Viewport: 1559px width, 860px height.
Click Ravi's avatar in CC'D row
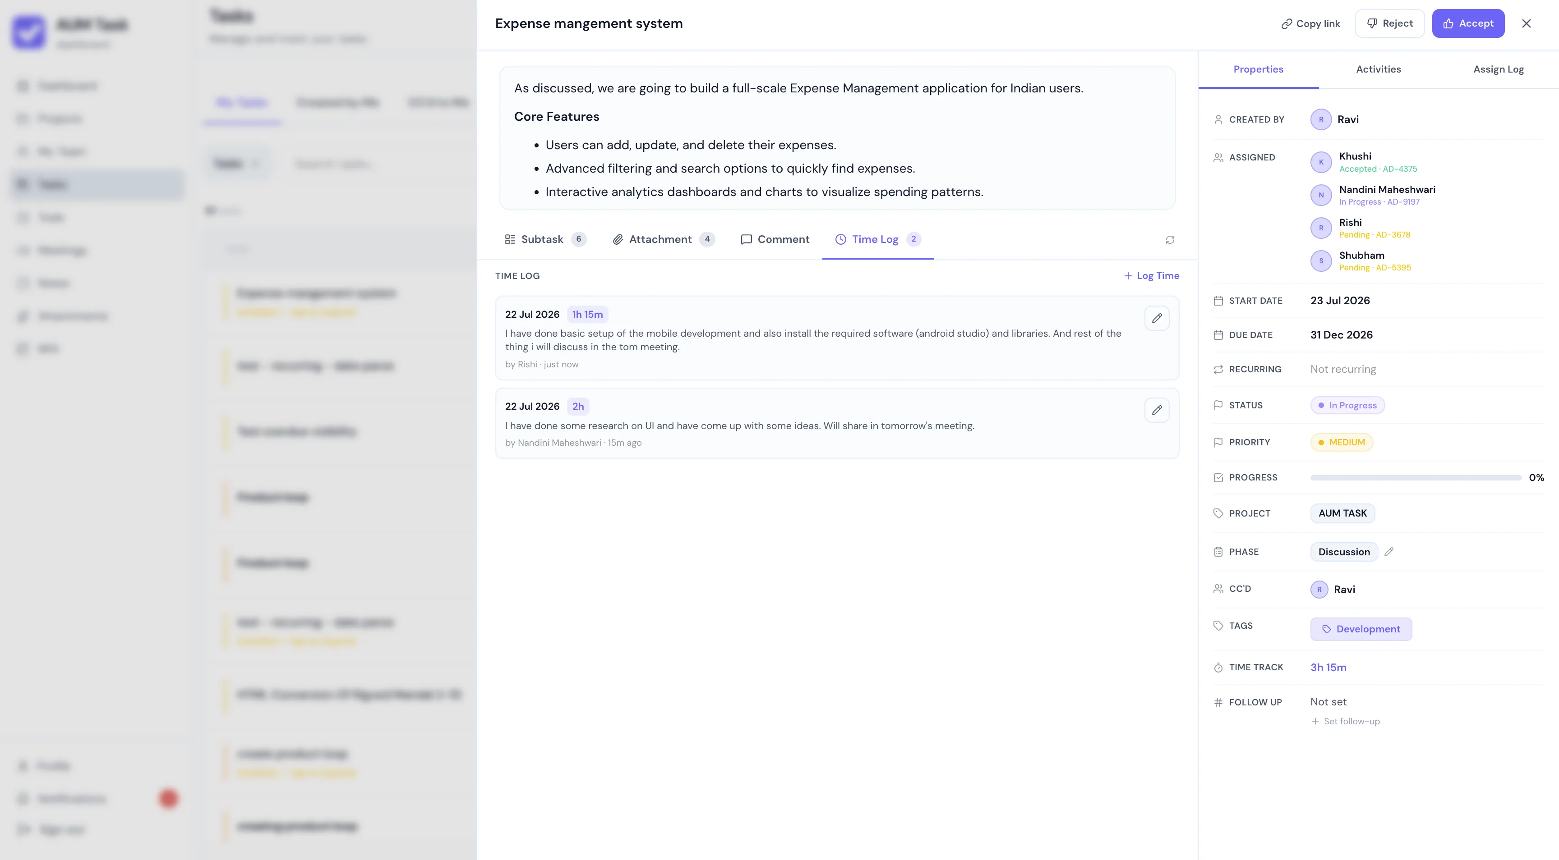[x=1319, y=589]
